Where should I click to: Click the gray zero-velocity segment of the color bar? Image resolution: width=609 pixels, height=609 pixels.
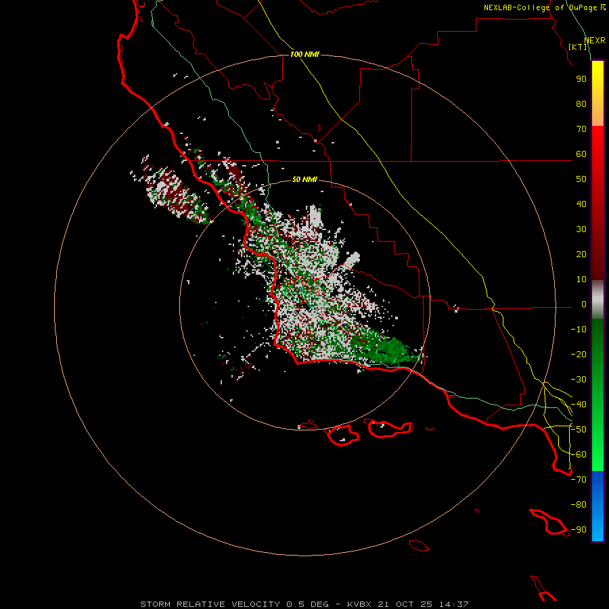[597, 300]
